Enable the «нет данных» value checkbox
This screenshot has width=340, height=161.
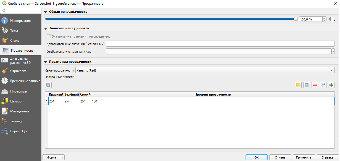click(49, 36)
